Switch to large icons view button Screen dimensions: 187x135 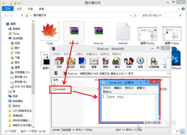coord(183,131)
